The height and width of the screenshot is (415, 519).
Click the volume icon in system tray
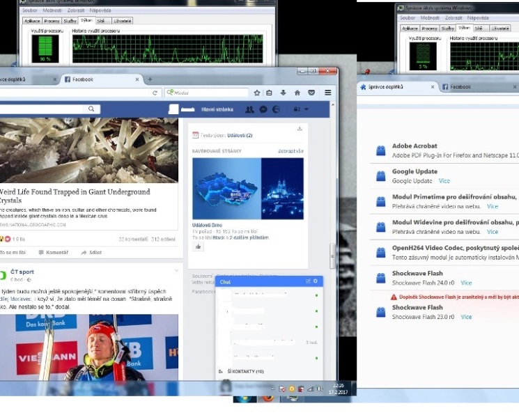tap(319, 389)
